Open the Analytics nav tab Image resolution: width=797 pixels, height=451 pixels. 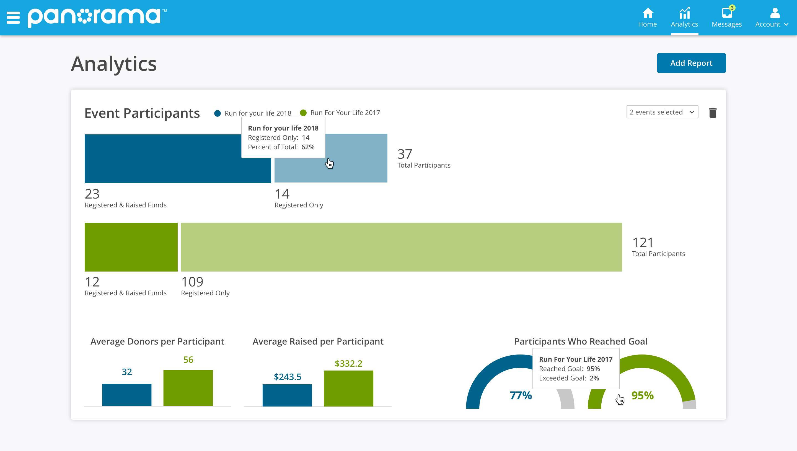(684, 18)
